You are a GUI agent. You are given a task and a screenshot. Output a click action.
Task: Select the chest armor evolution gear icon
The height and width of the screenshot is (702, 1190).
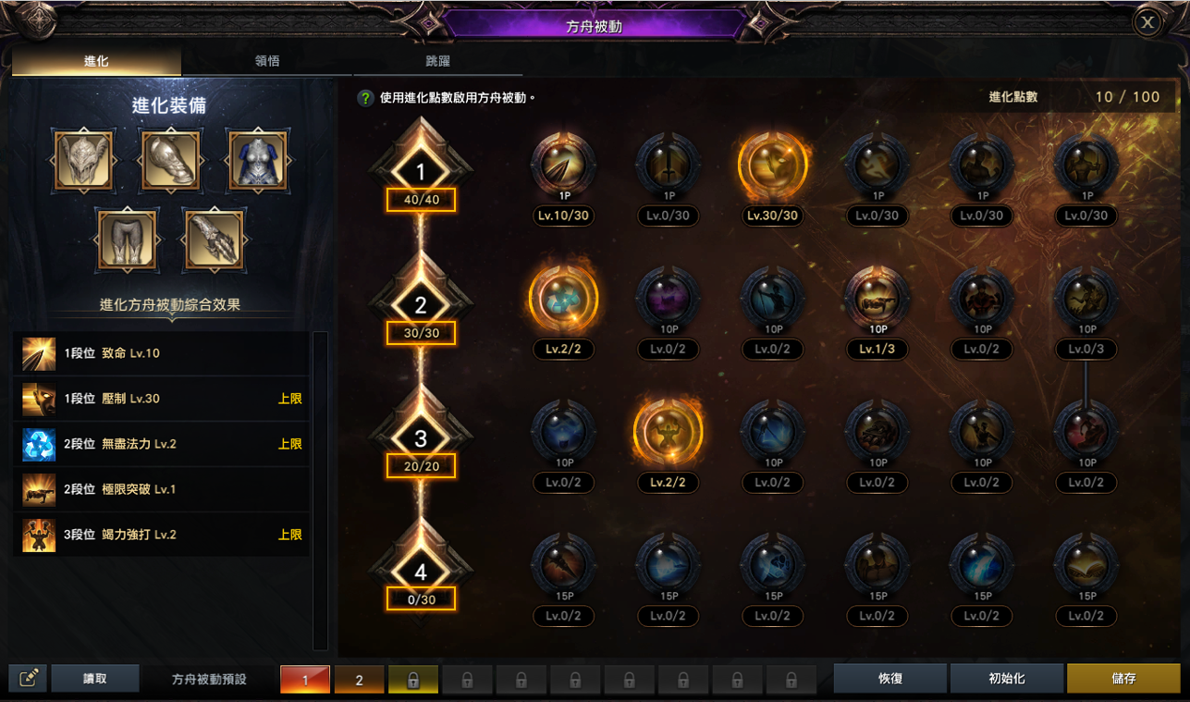(x=256, y=161)
